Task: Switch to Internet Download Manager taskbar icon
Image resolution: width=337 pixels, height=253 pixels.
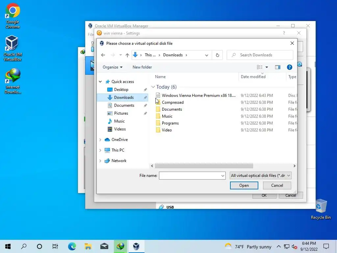Action: [120, 246]
